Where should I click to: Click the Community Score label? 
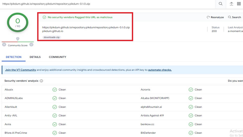(18, 45)
